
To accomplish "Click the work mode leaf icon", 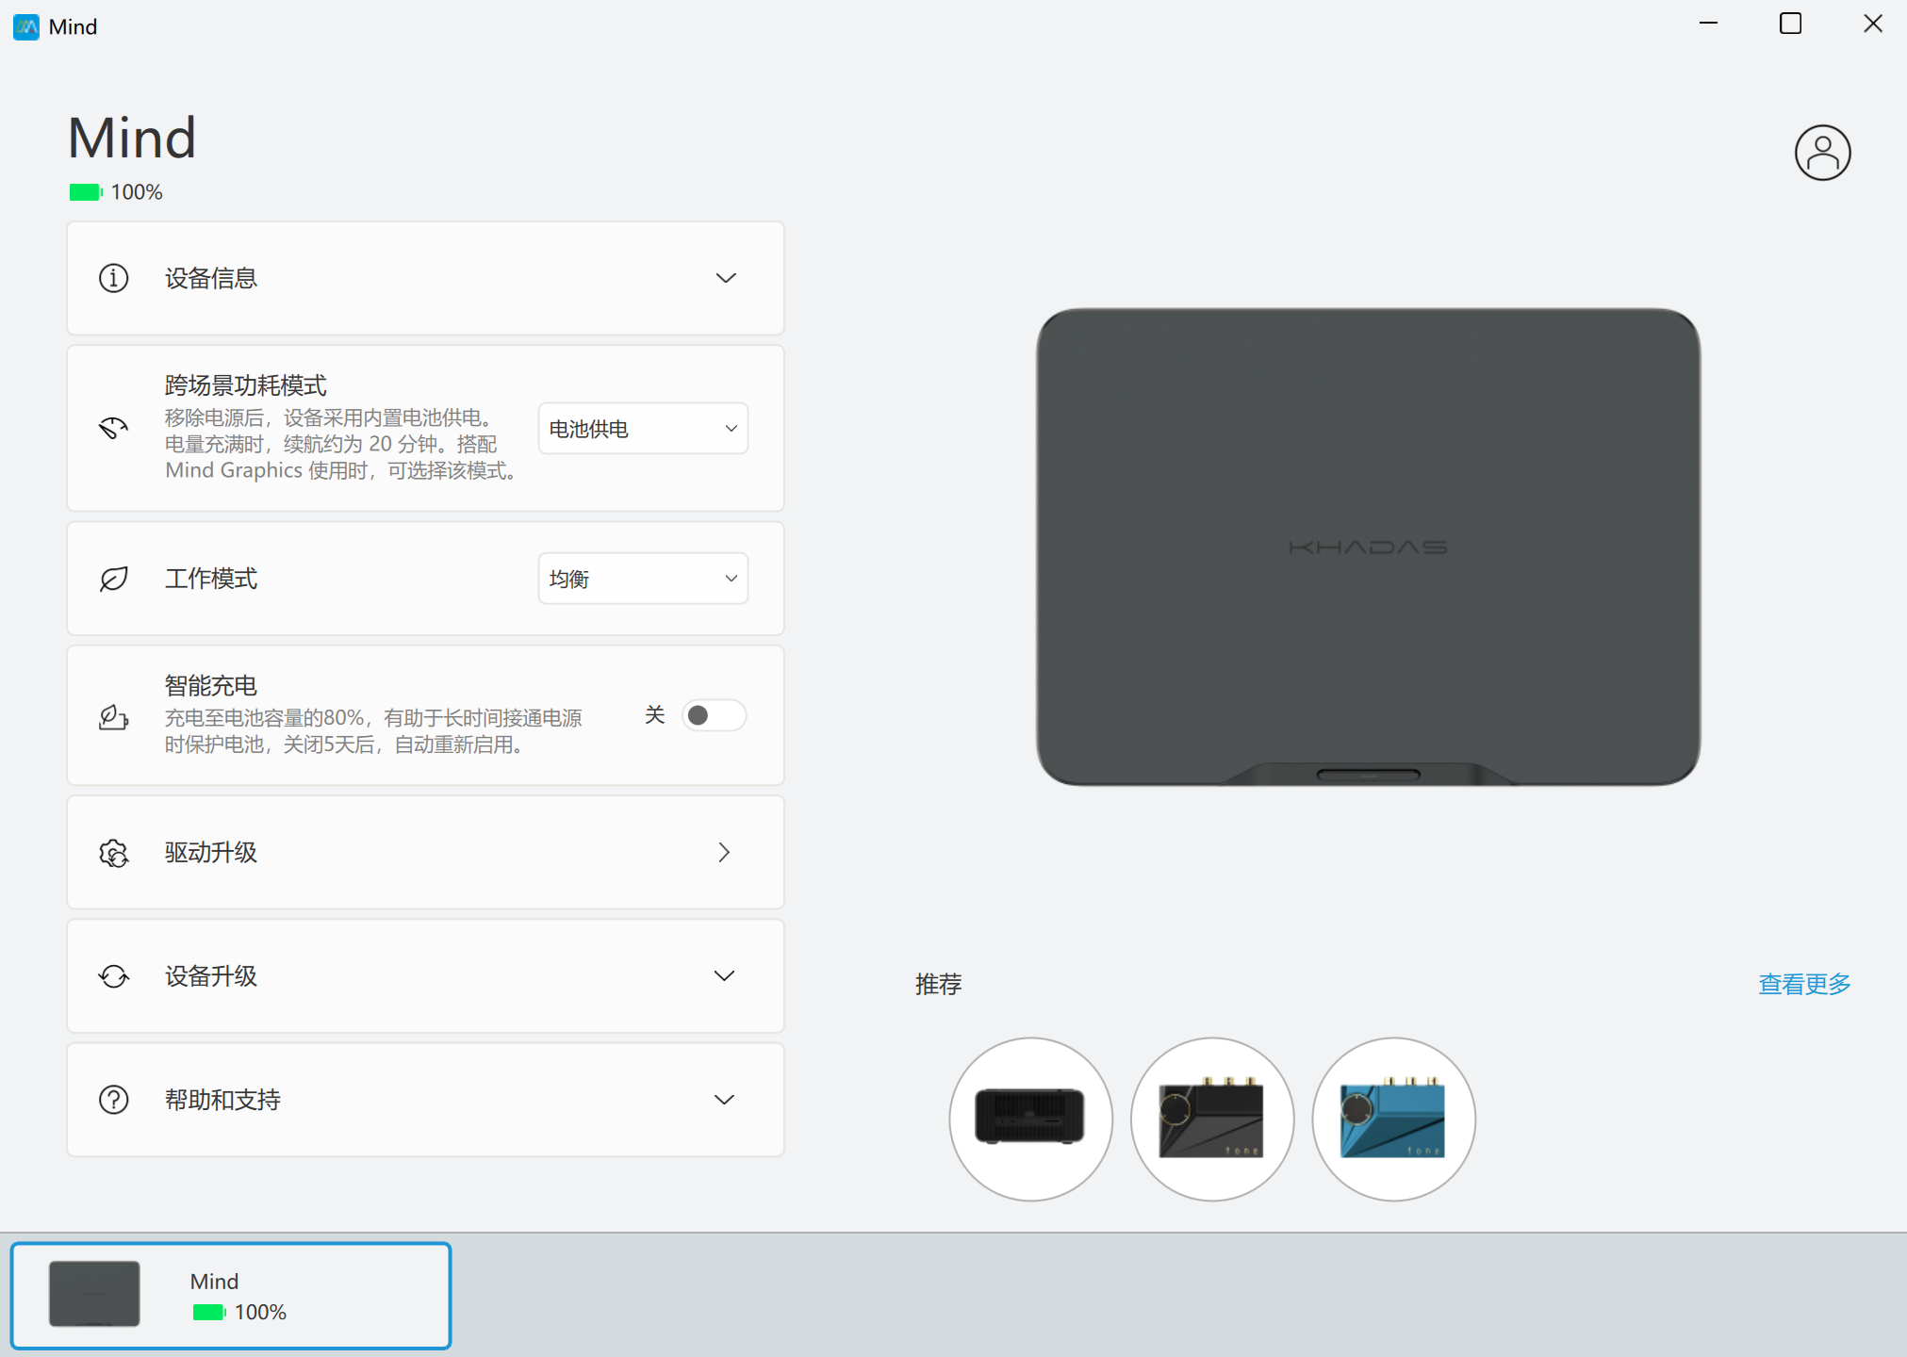I will pos(114,579).
